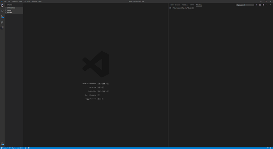Expand the ZERION folder section
This screenshot has height=149, width=273.
14,10
